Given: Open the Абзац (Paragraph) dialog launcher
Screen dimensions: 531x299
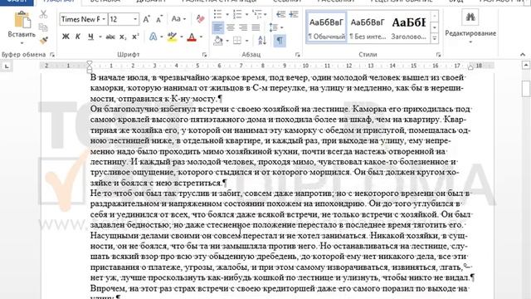Looking at the screenshot, I should coord(297,55).
